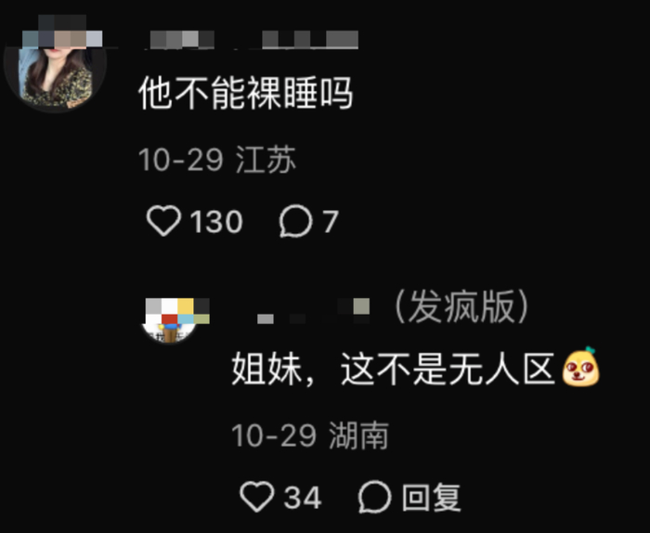Viewport: 650px width, 533px height.
Task: Click the 10-29 江苏 timestamp
Action: tap(217, 160)
